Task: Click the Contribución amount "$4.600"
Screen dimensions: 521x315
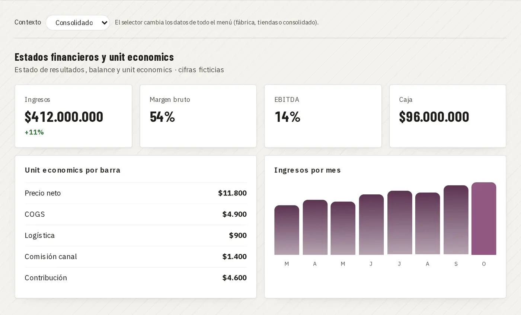Action: (x=234, y=278)
